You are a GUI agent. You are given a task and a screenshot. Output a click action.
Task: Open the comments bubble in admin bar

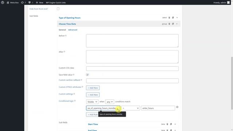(x=31, y=3)
